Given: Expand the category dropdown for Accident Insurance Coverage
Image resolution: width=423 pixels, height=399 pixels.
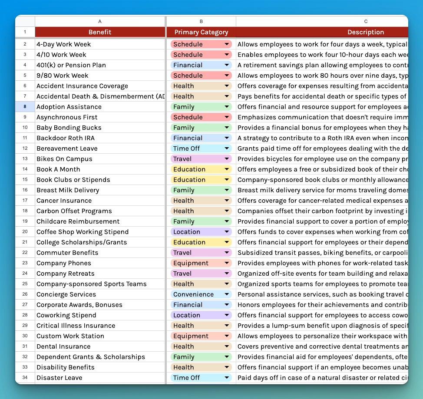Looking at the screenshot, I should [227, 86].
